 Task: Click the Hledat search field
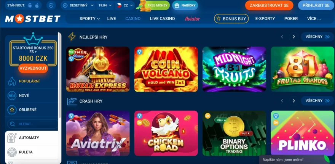point(32,124)
